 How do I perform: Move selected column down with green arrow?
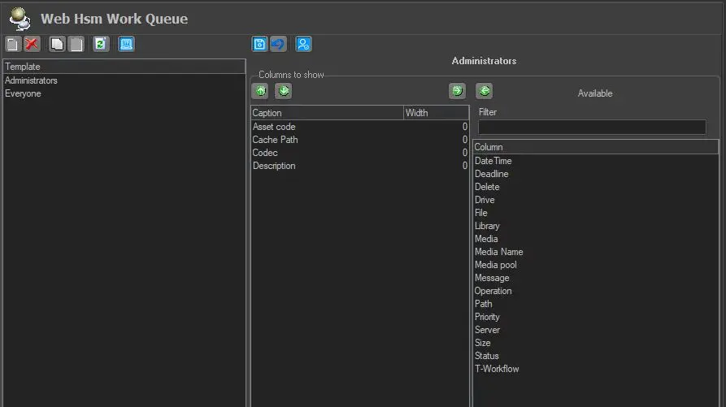[283, 91]
